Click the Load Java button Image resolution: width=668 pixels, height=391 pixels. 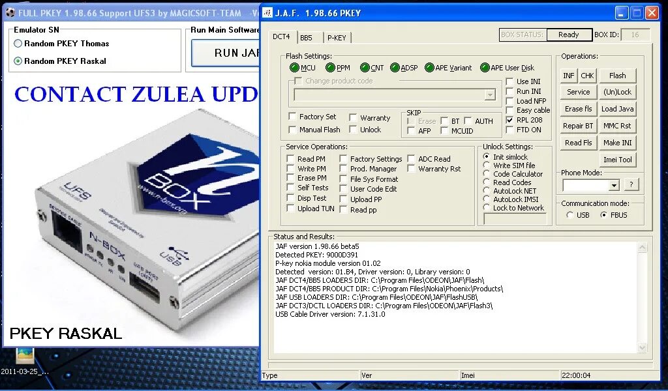point(617,109)
